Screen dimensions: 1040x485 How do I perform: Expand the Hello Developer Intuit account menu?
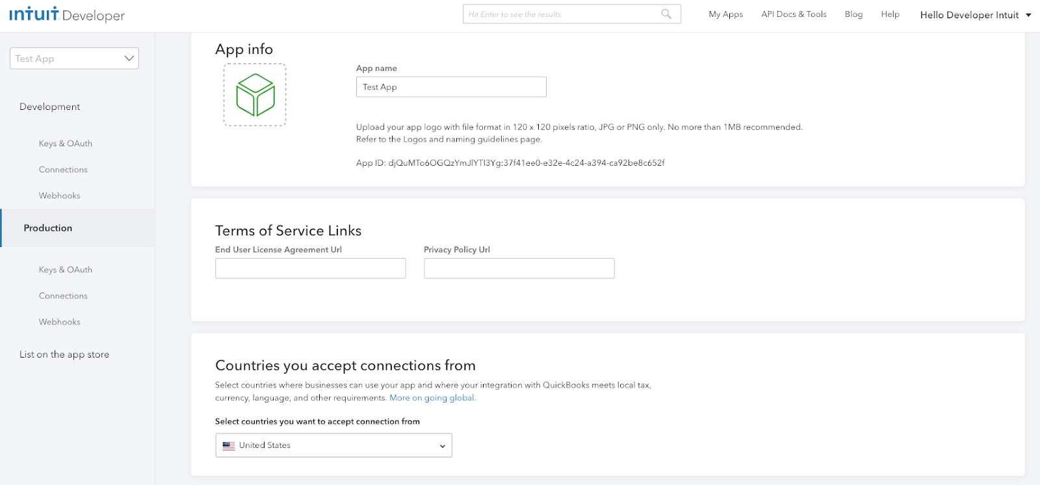pyautogui.click(x=976, y=14)
